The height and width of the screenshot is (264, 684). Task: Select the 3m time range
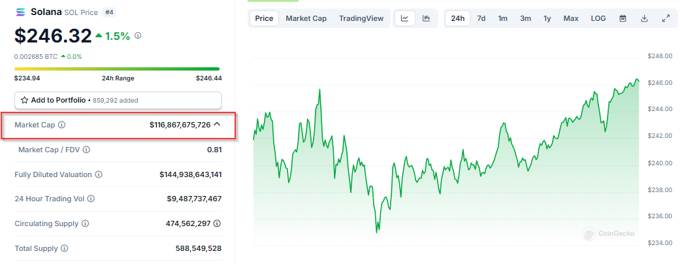[x=525, y=18]
